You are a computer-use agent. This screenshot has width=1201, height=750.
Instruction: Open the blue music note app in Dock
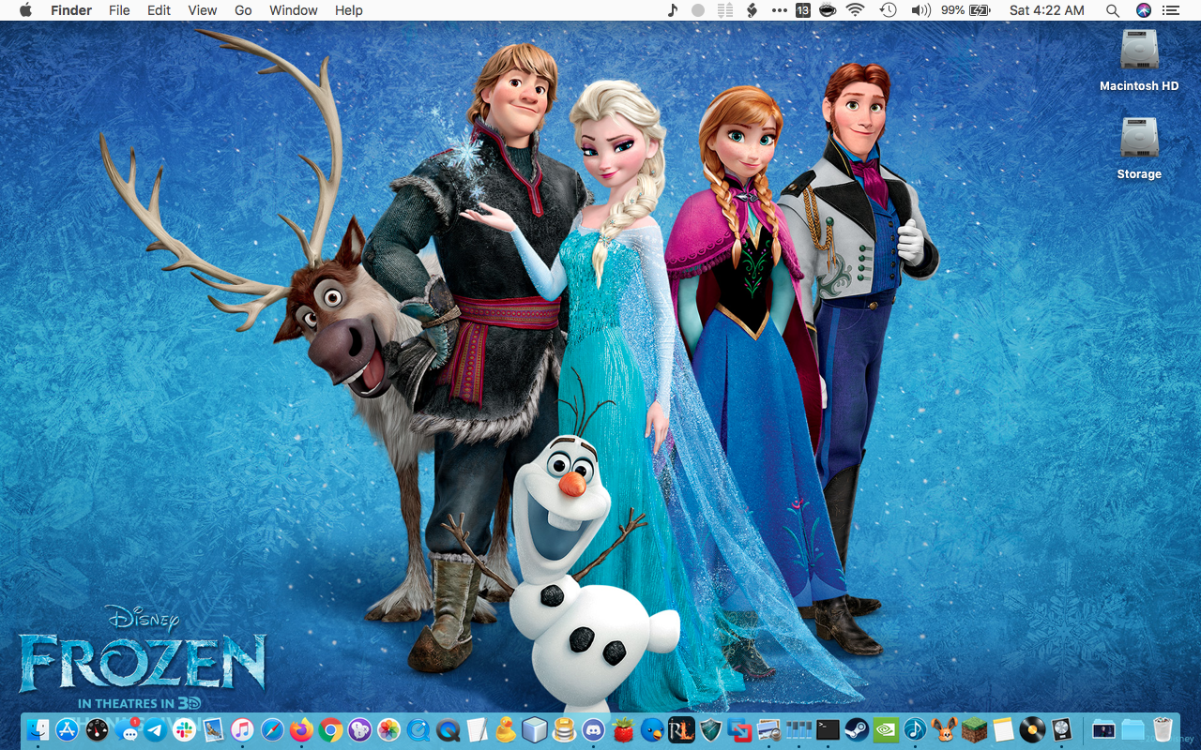[915, 729]
